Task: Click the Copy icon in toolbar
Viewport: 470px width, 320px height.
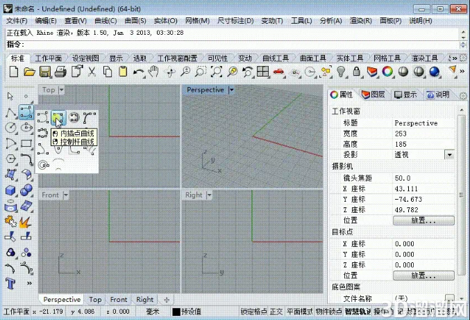Action: pos(108,72)
